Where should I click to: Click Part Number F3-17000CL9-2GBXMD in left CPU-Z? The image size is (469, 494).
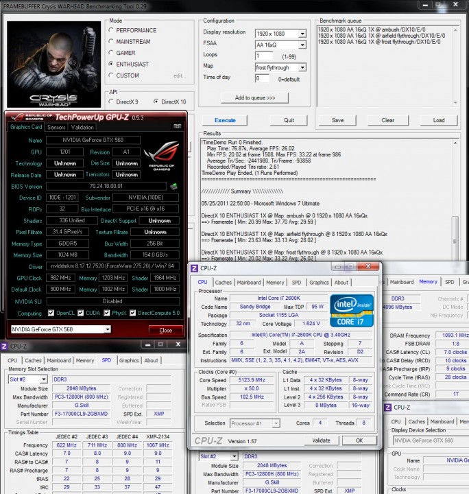click(81, 414)
